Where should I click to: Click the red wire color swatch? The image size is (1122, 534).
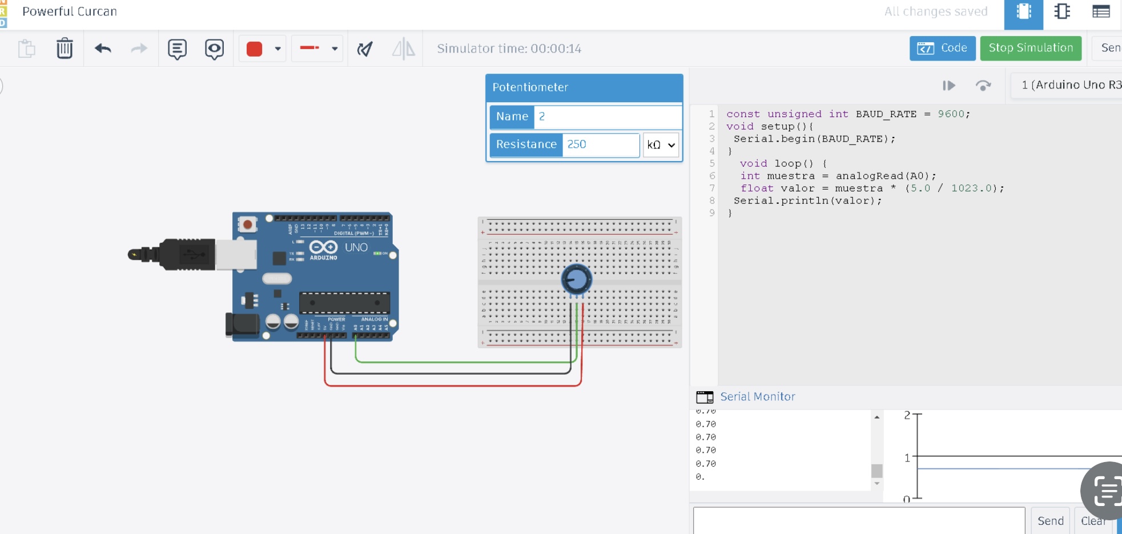(254, 49)
